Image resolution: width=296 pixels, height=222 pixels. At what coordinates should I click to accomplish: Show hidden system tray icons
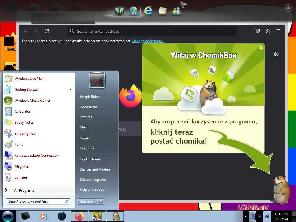pyautogui.click(x=246, y=217)
